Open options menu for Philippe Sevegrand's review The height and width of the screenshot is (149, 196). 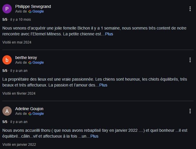pos(190,9)
